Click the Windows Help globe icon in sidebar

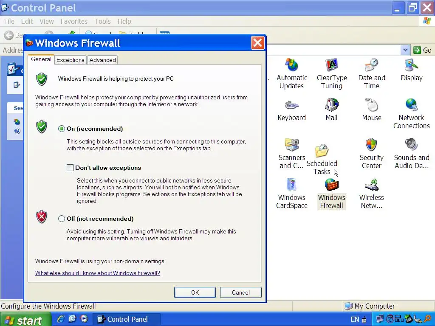17,122
